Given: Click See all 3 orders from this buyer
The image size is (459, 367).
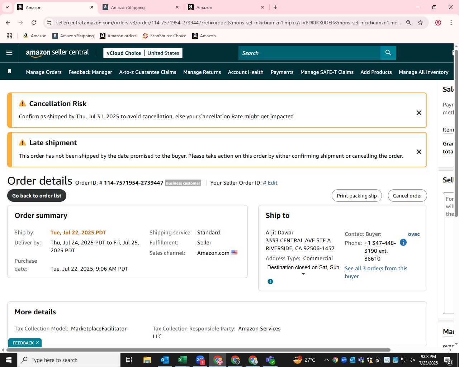Looking at the screenshot, I should coord(376,272).
